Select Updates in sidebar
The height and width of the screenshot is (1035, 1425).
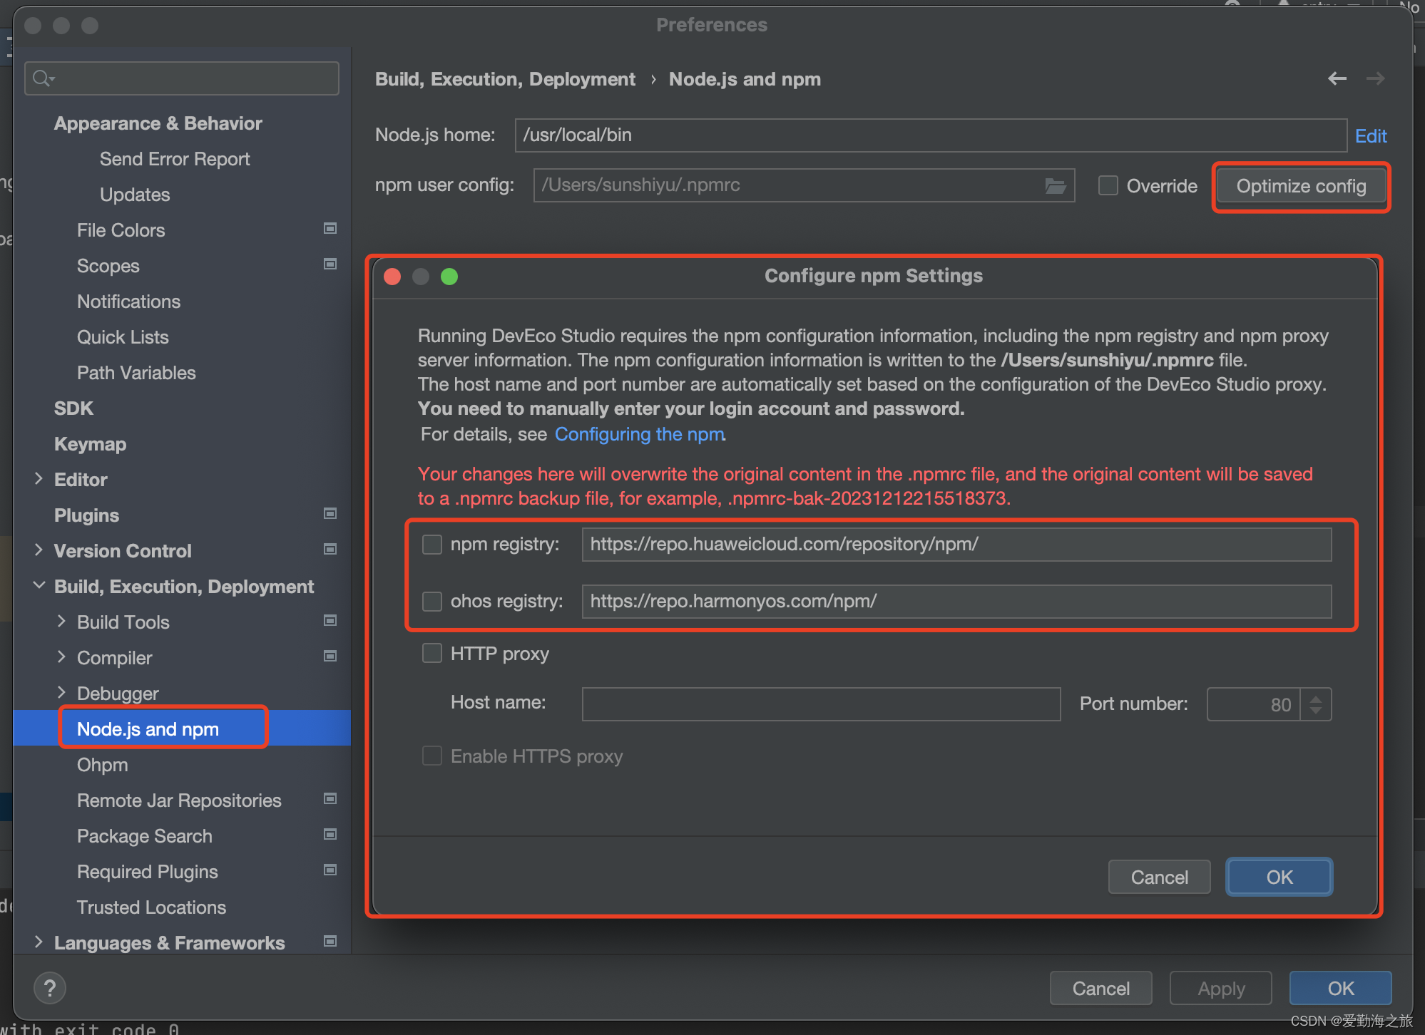coord(135,195)
